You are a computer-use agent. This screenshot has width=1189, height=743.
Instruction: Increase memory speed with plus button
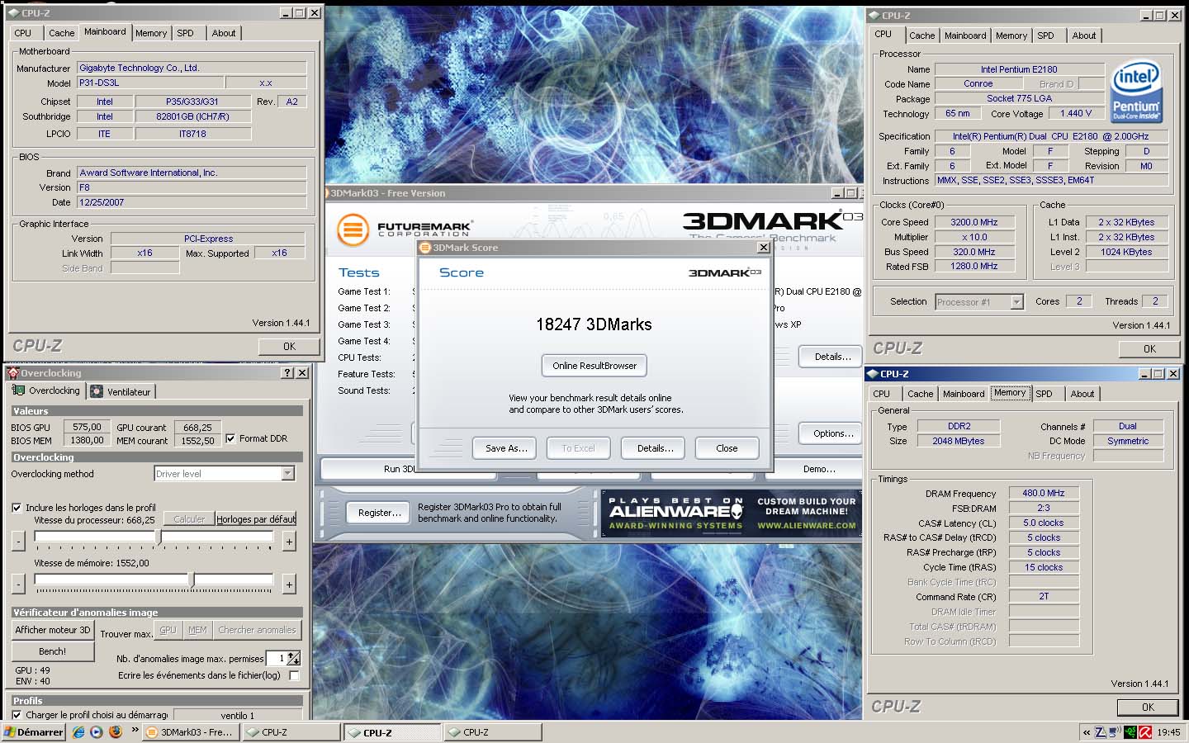(x=289, y=584)
